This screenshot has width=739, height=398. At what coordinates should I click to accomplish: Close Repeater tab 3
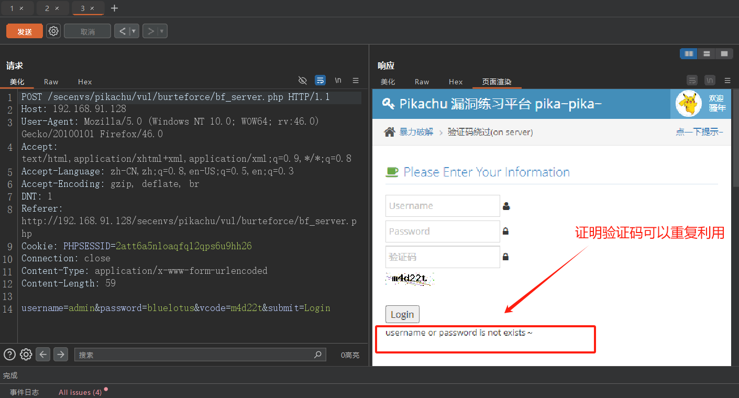click(92, 8)
